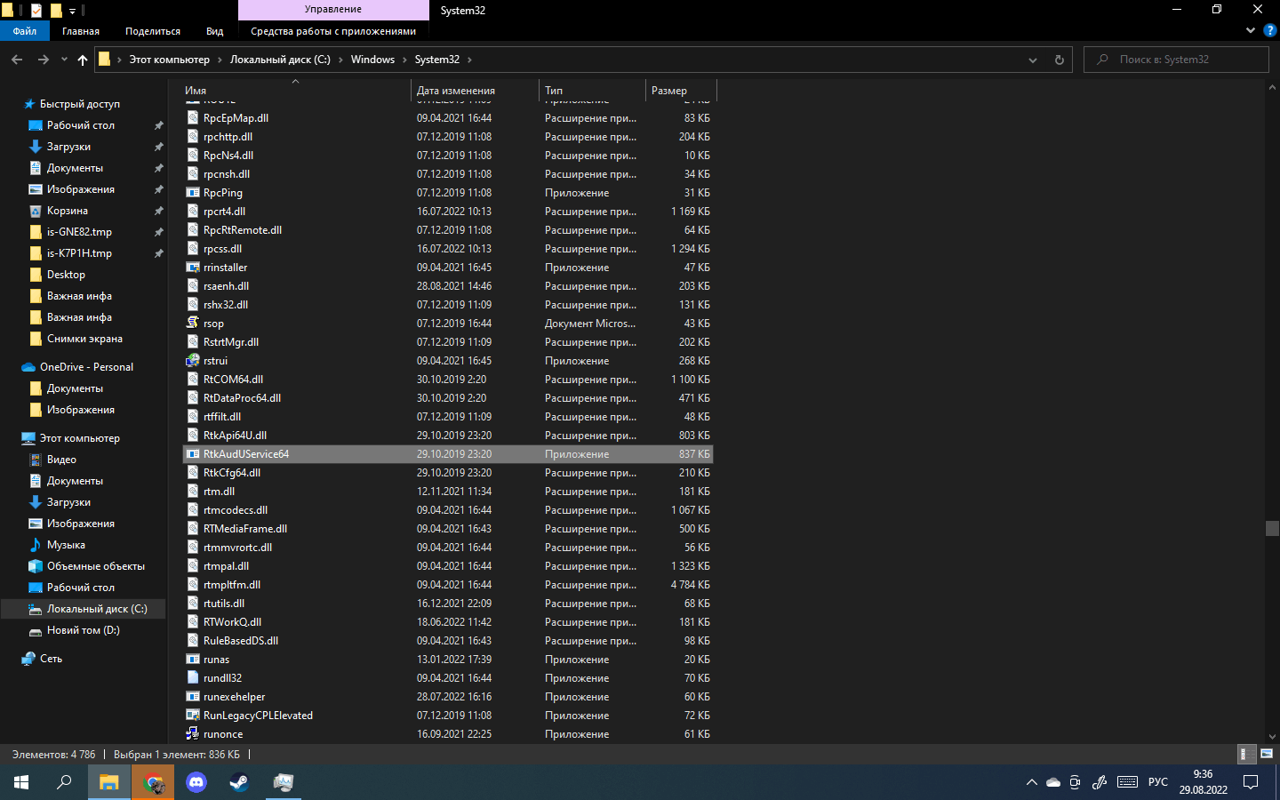Go forward in navigation history

(43, 60)
